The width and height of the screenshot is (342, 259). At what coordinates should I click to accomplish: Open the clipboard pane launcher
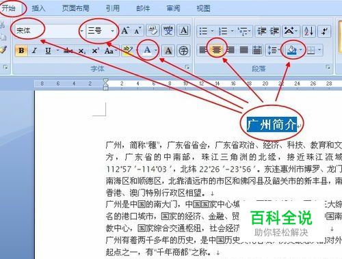pos(5,67)
